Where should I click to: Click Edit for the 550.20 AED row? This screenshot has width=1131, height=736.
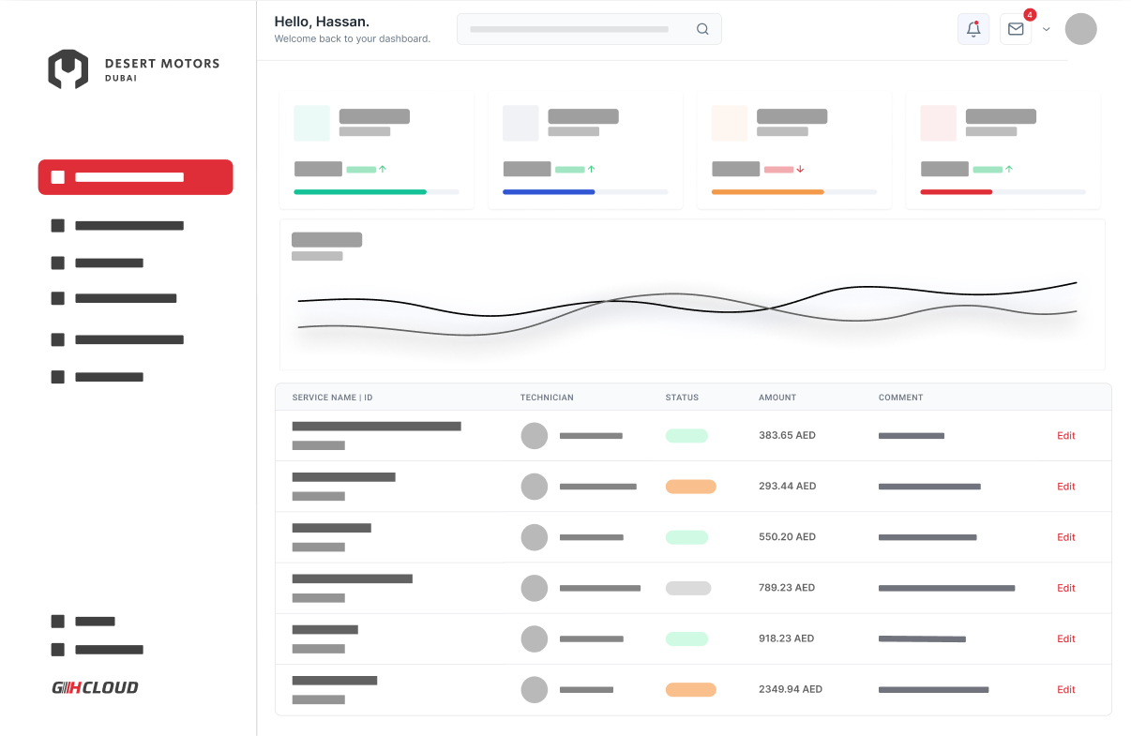tap(1066, 537)
